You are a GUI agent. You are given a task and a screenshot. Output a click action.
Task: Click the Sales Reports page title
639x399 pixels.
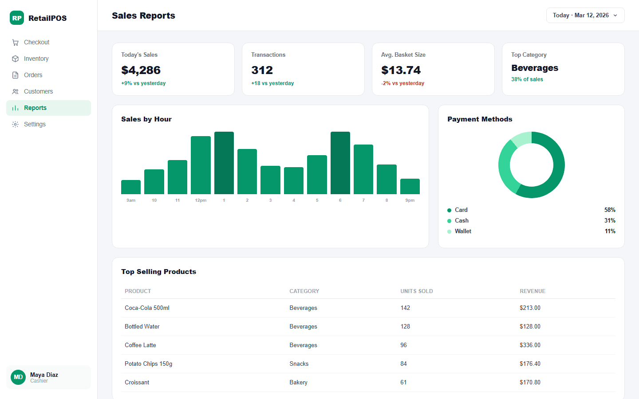(x=143, y=16)
